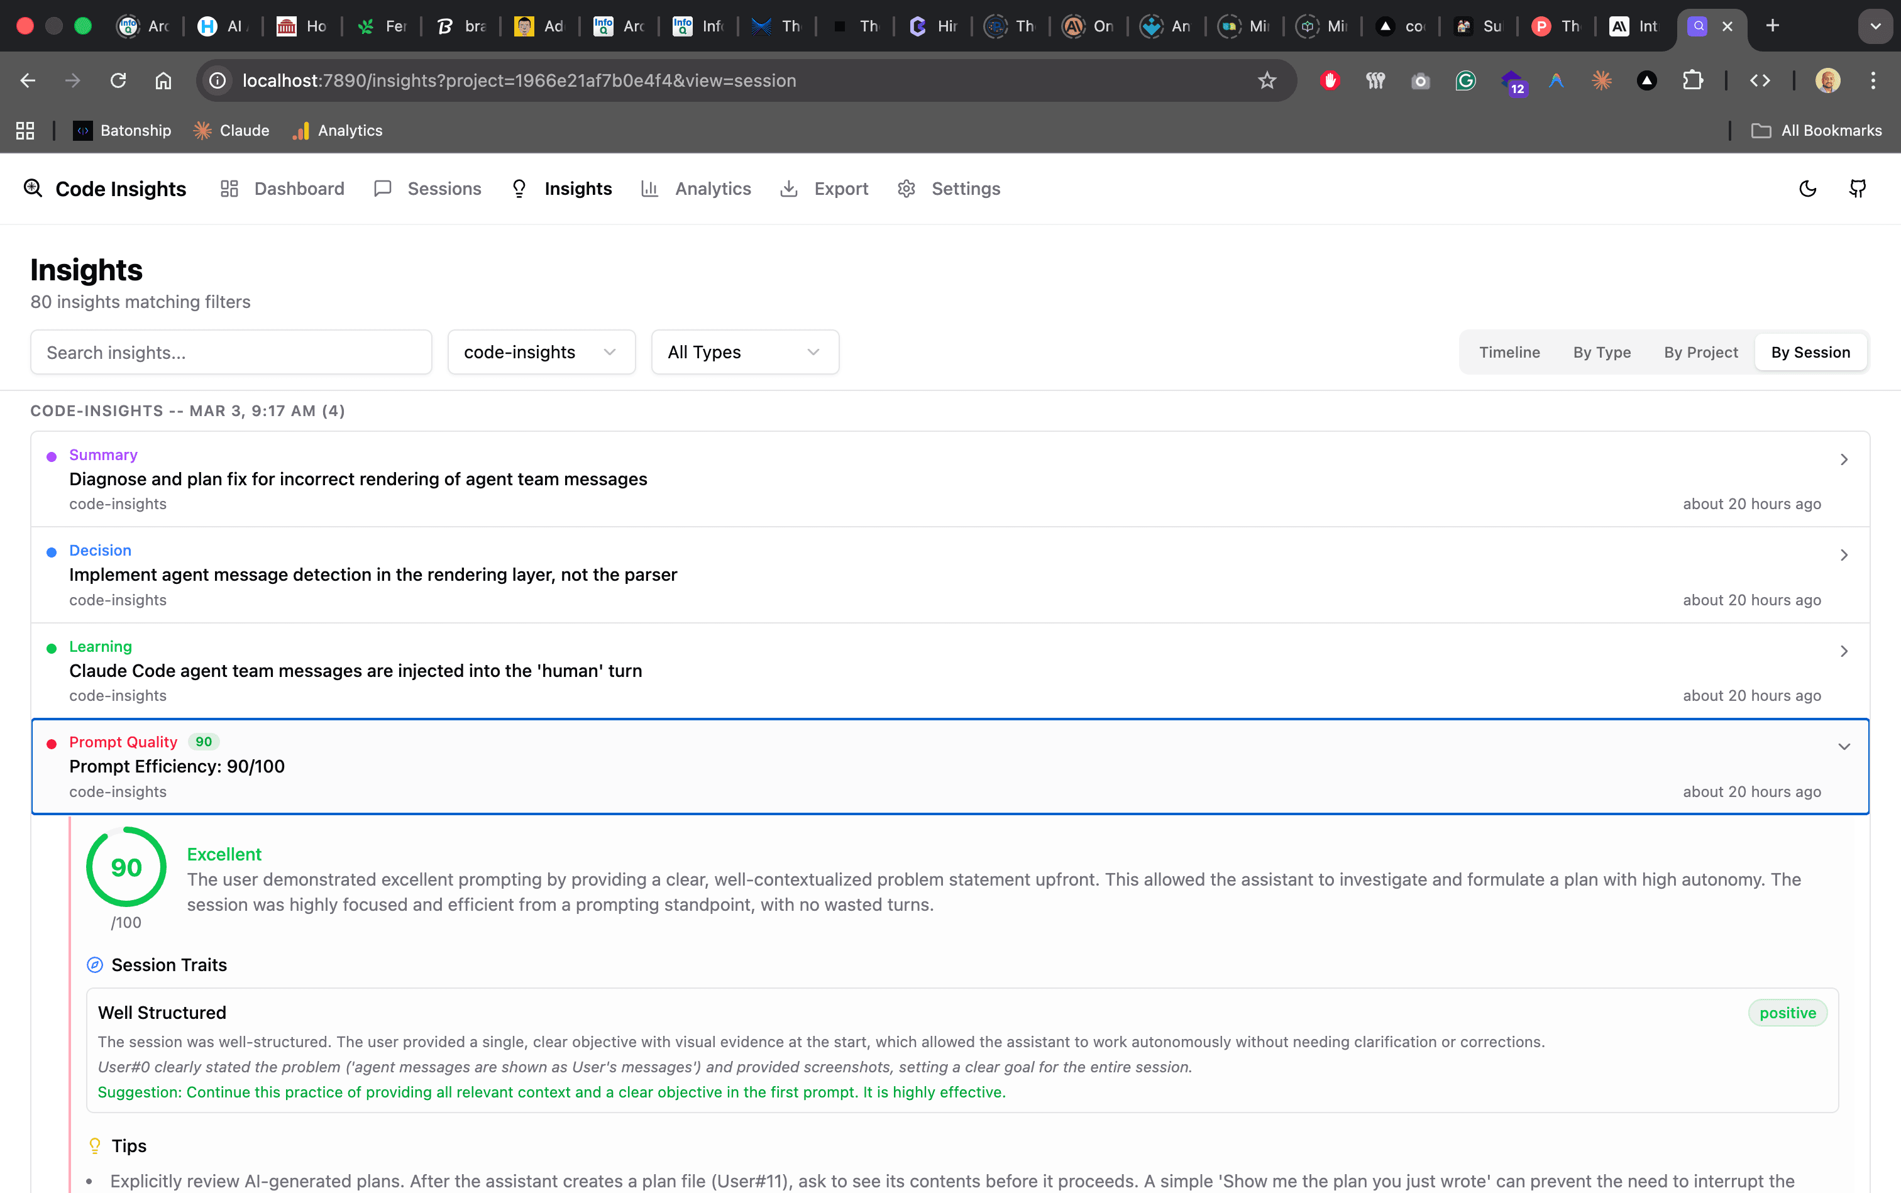Toggle dark mode with the moon icon
The width and height of the screenshot is (1901, 1193).
tap(1807, 189)
